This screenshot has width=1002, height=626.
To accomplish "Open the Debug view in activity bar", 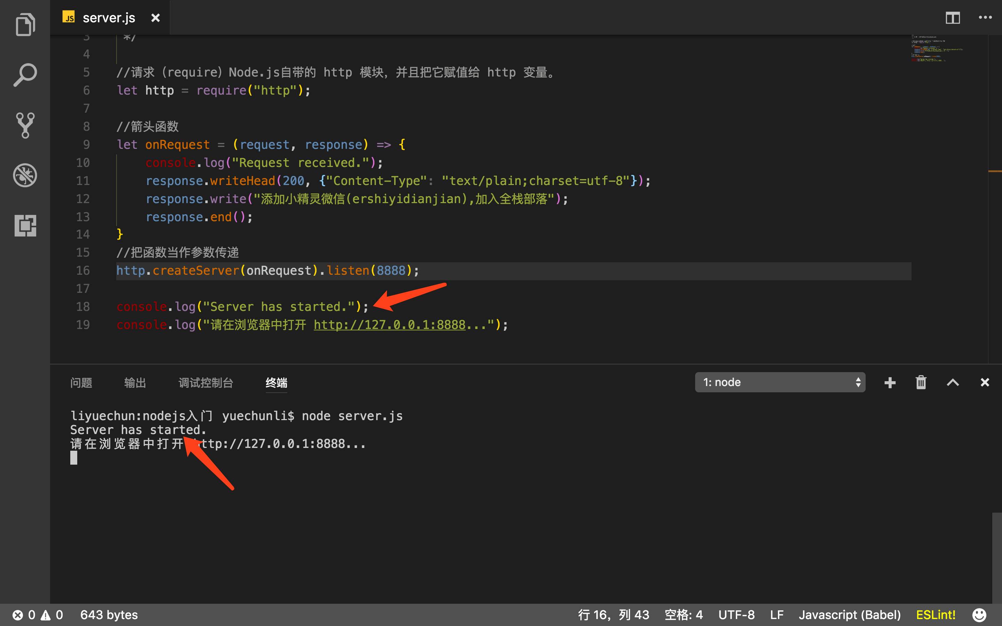I will pyautogui.click(x=25, y=175).
